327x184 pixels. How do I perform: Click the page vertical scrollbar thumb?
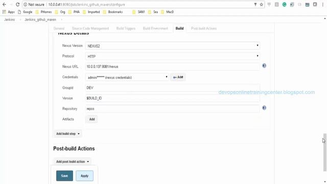[x=325, y=152]
